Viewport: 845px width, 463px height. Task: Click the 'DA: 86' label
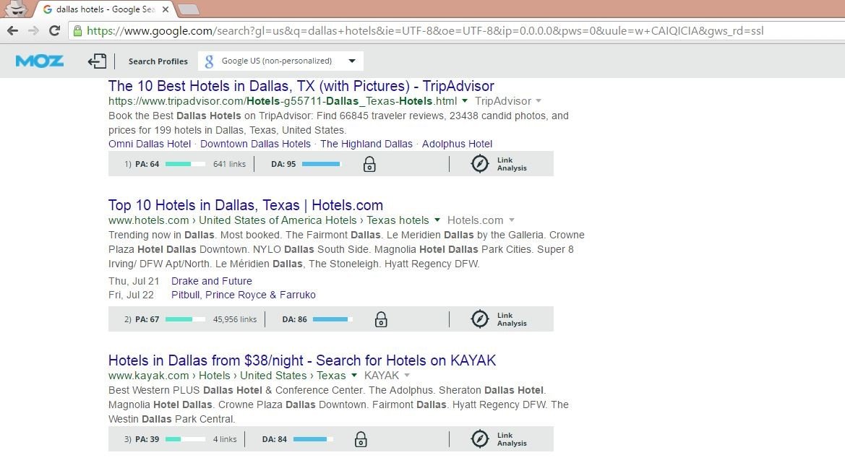point(294,319)
